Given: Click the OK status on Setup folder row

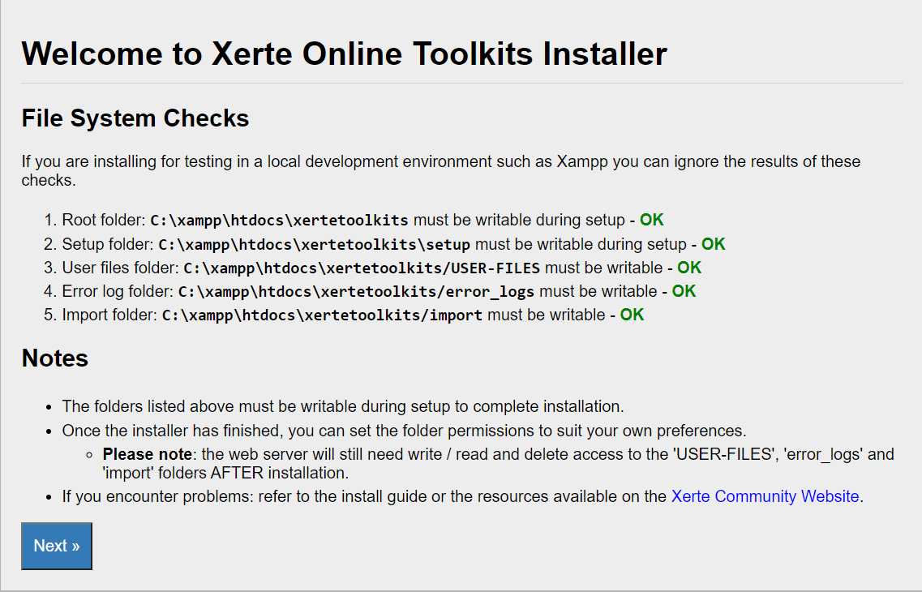Looking at the screenshot, I should pyautogui.click(x=714, y=244).
